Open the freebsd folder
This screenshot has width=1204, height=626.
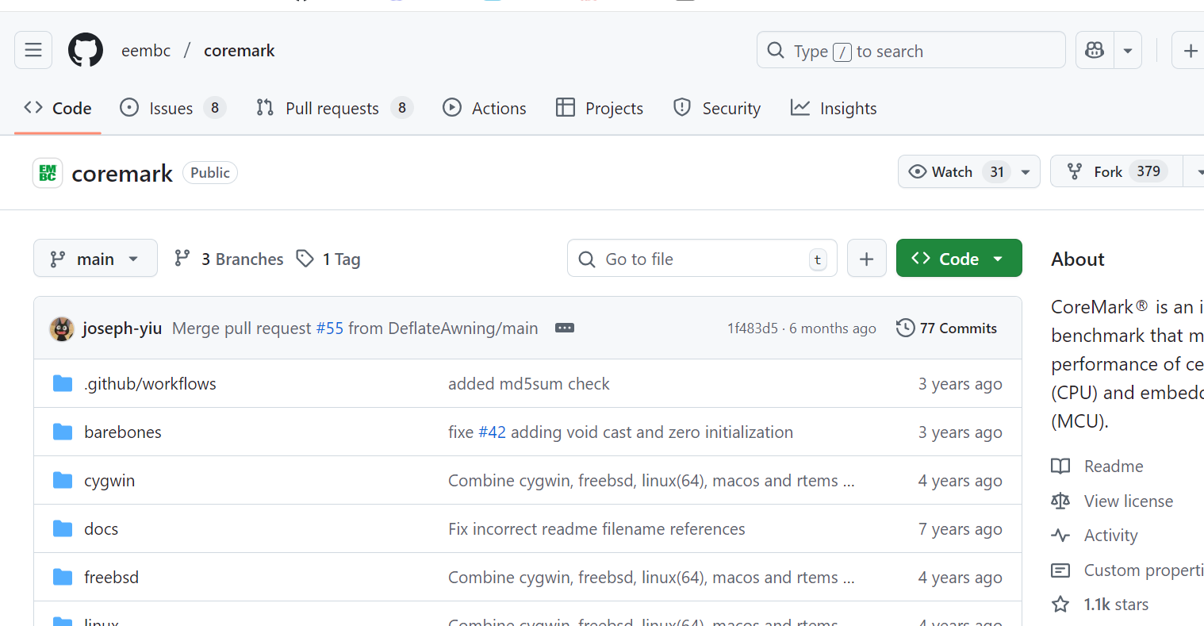[x=112, y=578]
